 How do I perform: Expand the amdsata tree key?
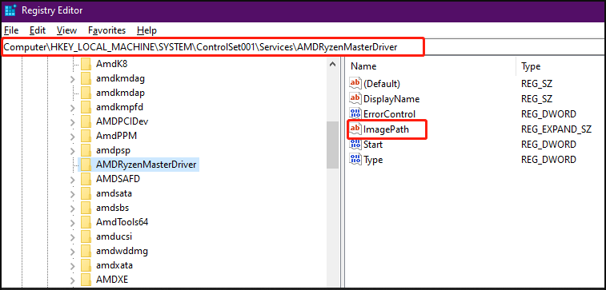coord(72,194)
